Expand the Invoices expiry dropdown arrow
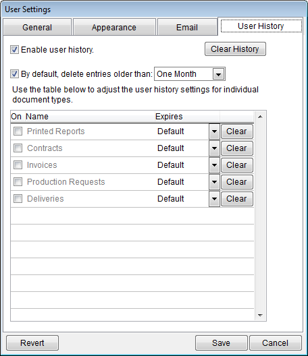The image size is (308, 356). click(x=214, y=165)
